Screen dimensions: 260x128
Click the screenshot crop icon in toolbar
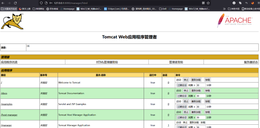click(240, 3)
